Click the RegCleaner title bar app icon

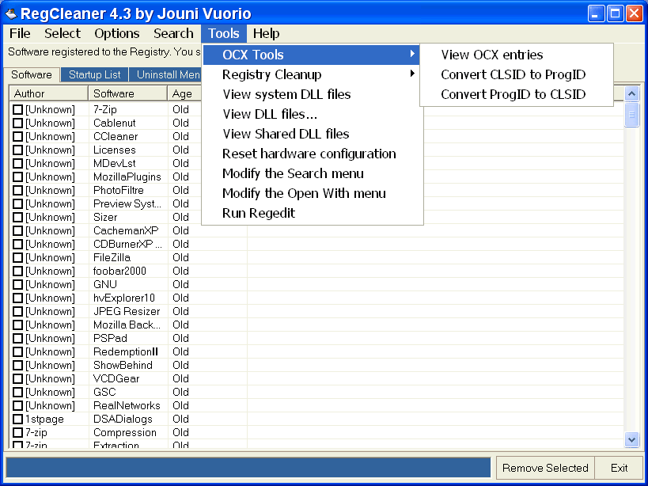click(11, 13)
